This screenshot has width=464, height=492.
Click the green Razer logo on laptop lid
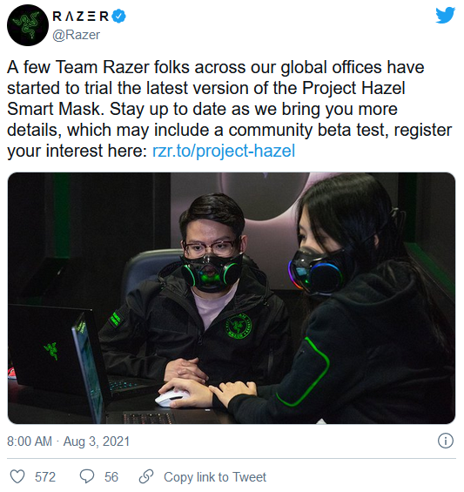coord(51,351)
